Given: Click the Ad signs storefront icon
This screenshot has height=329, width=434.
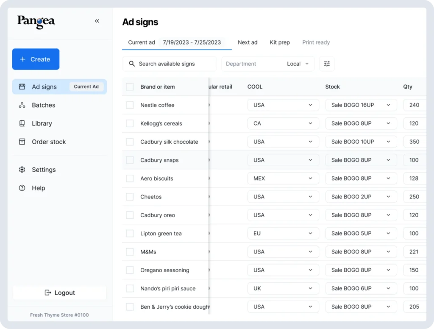Looking at the screenshot, I should (22, 86).
